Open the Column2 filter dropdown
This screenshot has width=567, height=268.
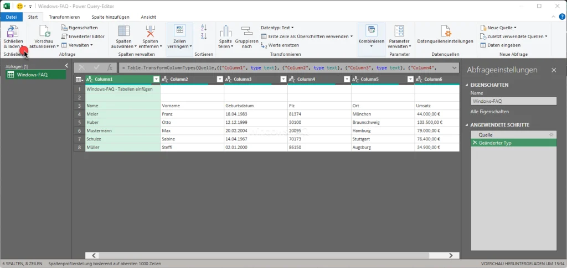(219, 80)
